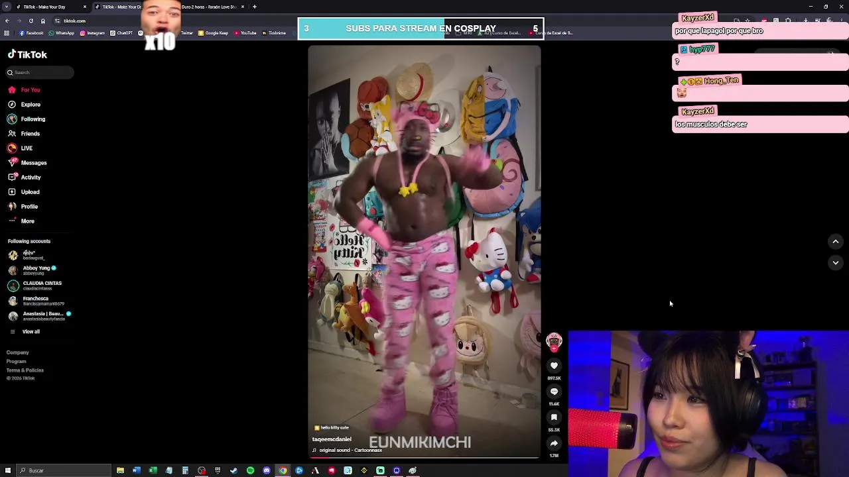Share the video using the arrow icon
Viewport: 849px width, 477px height.
click(x=554, y=443)
